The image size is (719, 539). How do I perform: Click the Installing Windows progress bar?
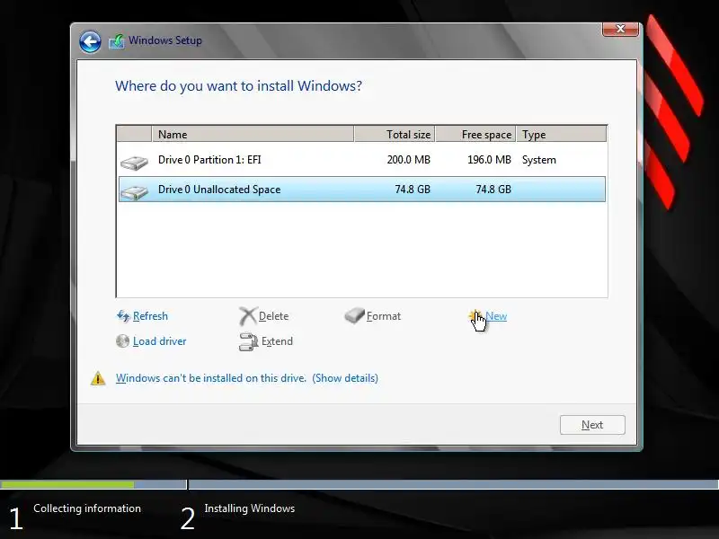coord(454,484)
